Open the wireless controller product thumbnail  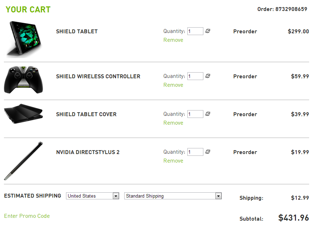pos(23,80)
